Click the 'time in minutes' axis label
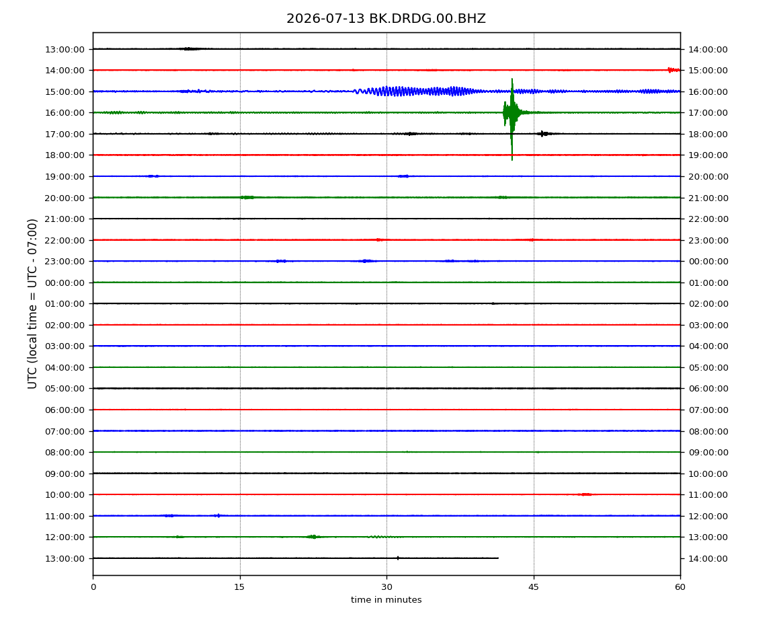The width and height of the screenshot is (773, 639). pyautogui.click(x=386, y=600)
